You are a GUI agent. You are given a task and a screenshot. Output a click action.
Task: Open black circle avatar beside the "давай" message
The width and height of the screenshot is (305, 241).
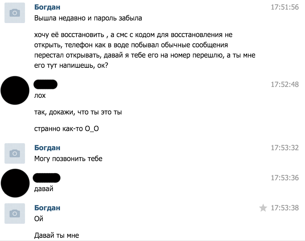(15, 183)
